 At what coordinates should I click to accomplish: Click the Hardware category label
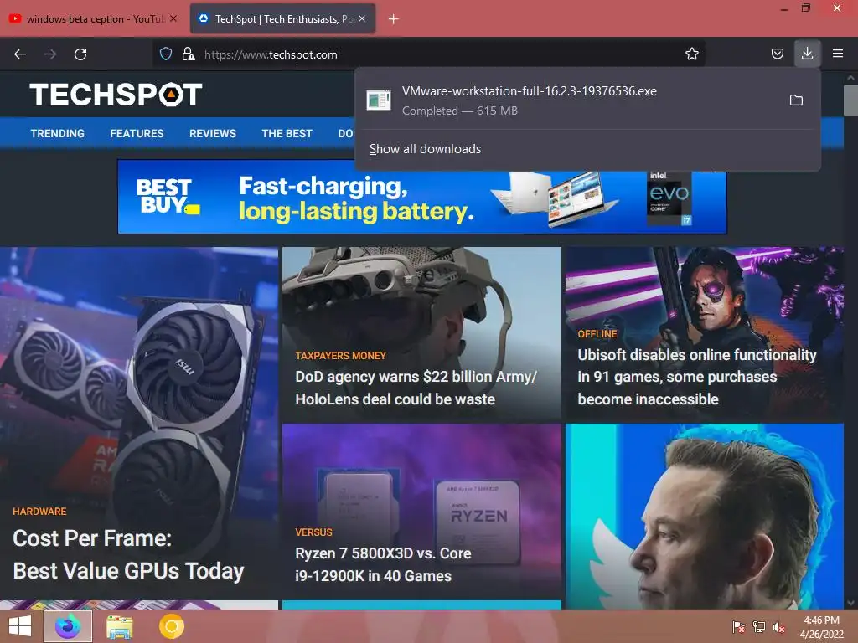coord(39,512)
